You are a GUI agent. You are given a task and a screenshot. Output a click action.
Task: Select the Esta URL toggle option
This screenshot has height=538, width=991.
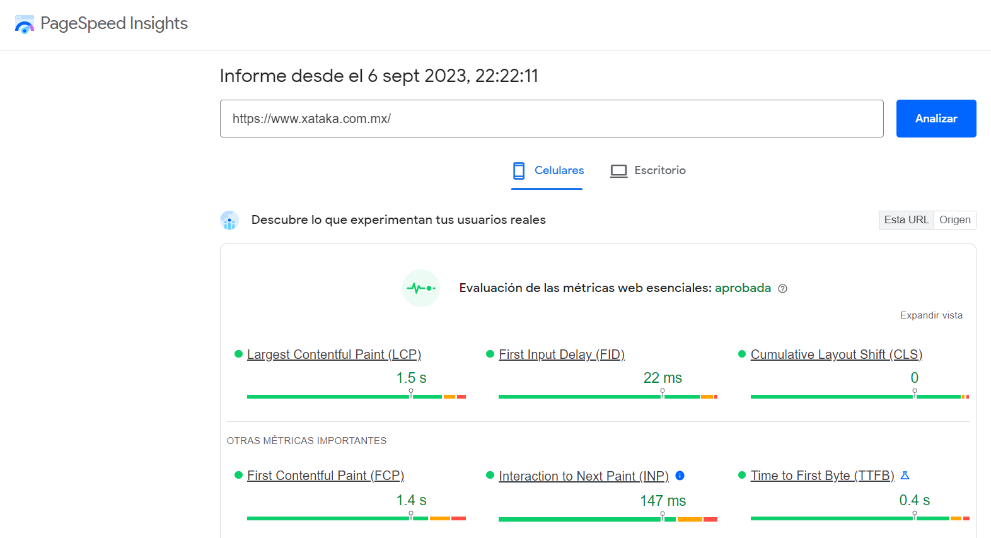(906, 219)
